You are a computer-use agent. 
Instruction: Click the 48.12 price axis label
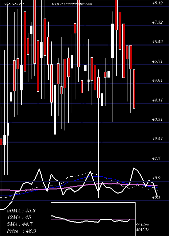[158, 3]
